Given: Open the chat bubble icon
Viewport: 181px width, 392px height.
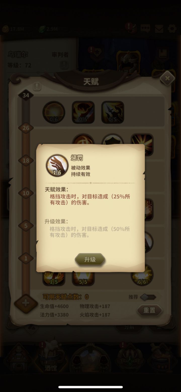Looking at the screenshot, I should (145, 28).
